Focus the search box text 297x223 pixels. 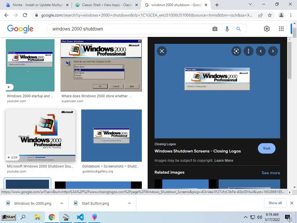78,29
